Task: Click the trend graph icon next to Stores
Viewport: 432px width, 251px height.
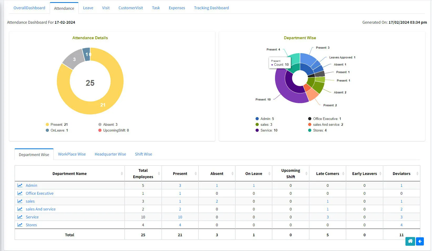Action: click(20, 225)
